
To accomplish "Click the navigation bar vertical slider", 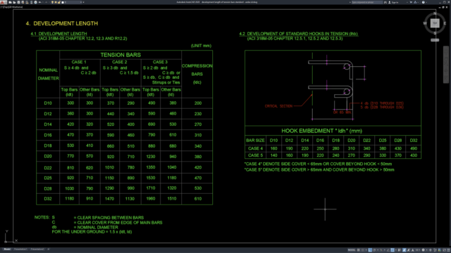I will pos(446,65).
